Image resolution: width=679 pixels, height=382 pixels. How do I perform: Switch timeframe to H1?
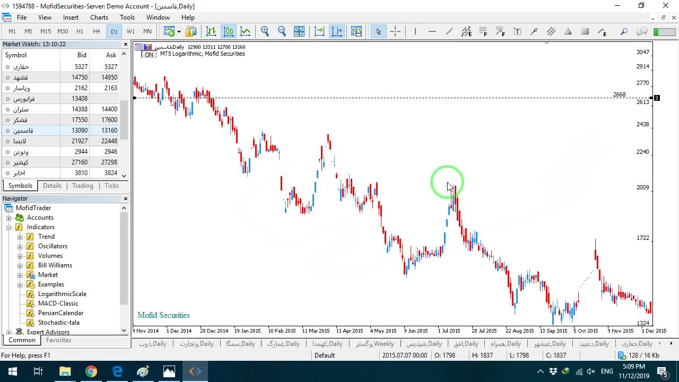click(x=80, y=31)
